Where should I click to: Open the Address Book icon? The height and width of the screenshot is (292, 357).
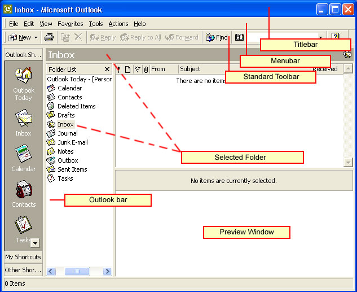(239, 37)
